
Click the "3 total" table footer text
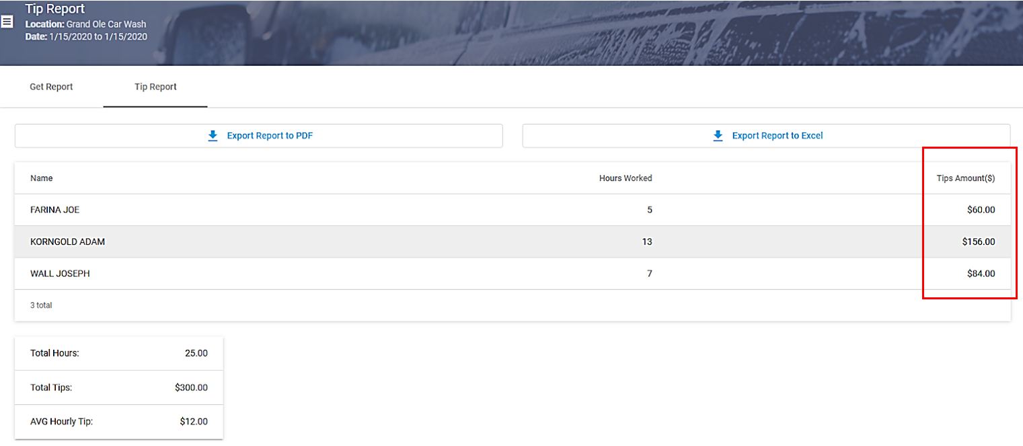click(x=41, y=305)
